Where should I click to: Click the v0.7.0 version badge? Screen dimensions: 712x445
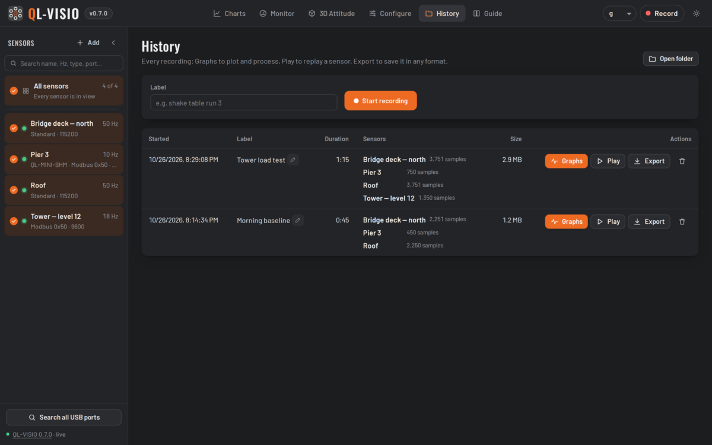pos(98,13)
